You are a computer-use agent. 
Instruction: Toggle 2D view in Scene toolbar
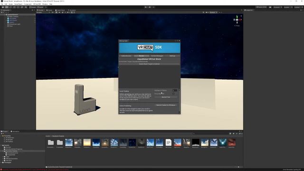52,12
